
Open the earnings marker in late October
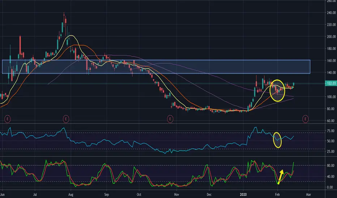tap(170, 118)
